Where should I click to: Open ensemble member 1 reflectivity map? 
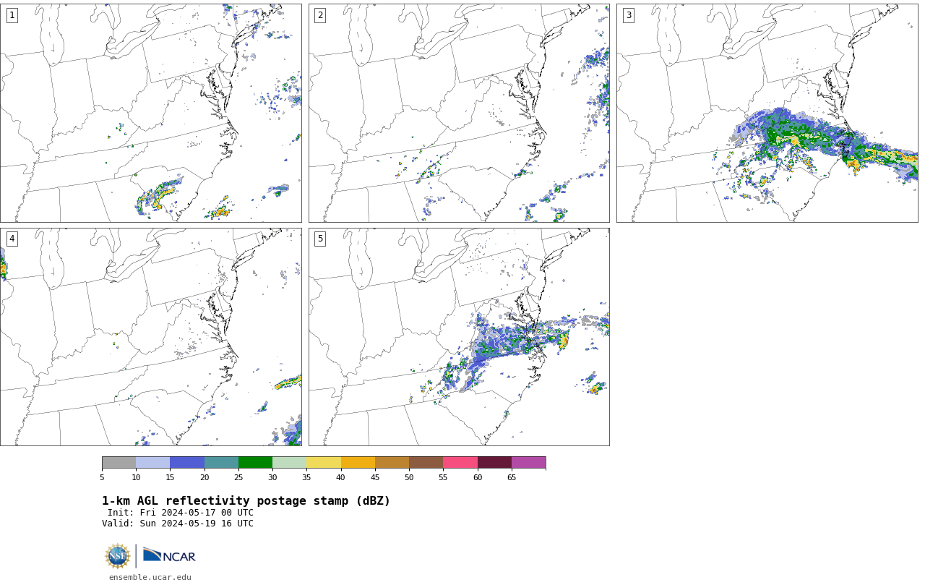point(150,113)
